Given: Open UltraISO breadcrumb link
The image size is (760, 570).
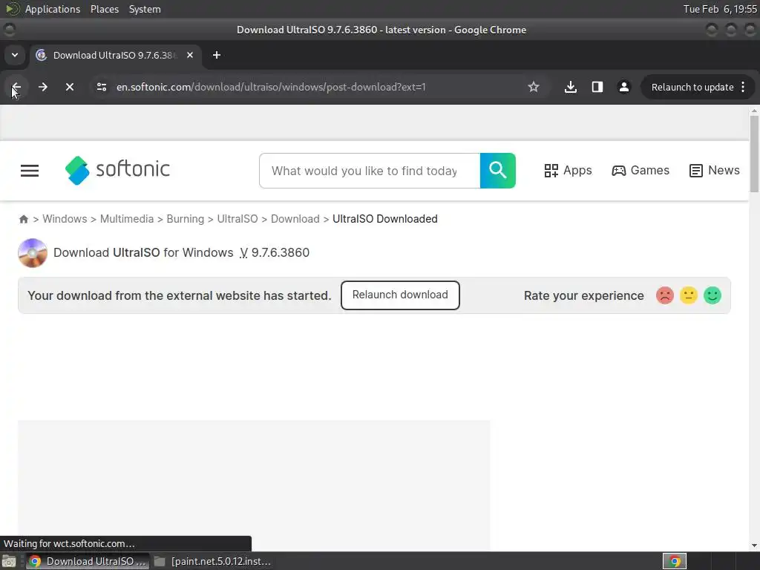Looking at the screenshot, I should (x=237, y=219).
